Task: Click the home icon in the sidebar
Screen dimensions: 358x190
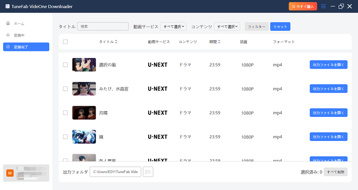Action: tap(8, 23)
